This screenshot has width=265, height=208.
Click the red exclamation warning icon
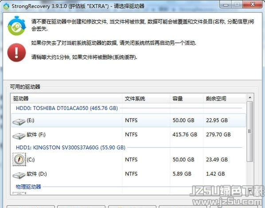(16, 52)
